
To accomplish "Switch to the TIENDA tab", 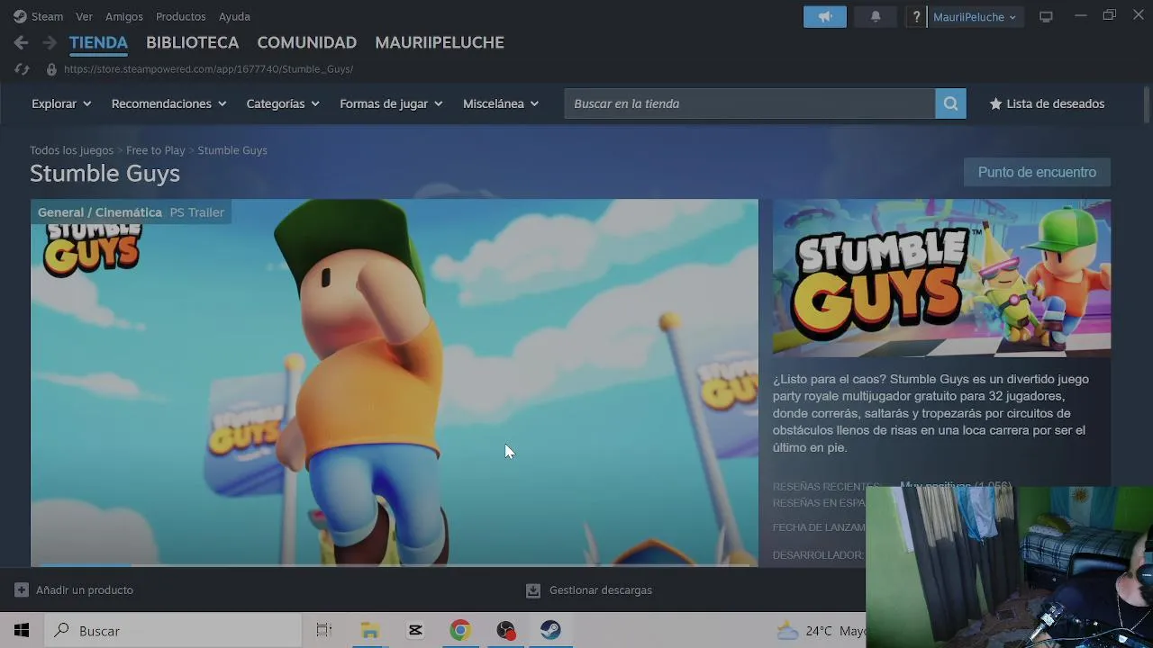I will 98,42.
